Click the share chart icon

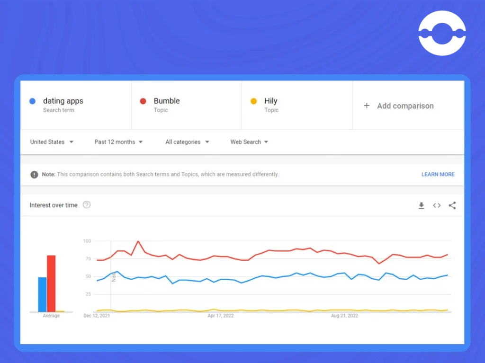(452, 205)
